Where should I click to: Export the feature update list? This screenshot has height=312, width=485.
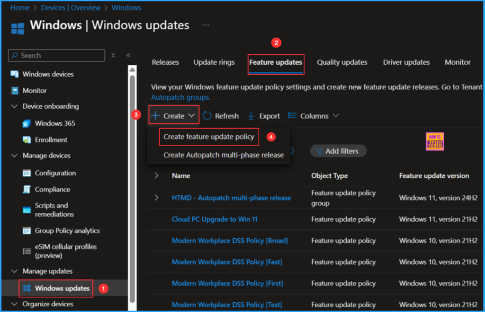tap(264, 116)
